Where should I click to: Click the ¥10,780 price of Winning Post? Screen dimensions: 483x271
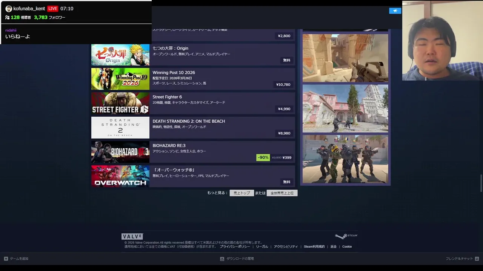[x=283, y=85]
